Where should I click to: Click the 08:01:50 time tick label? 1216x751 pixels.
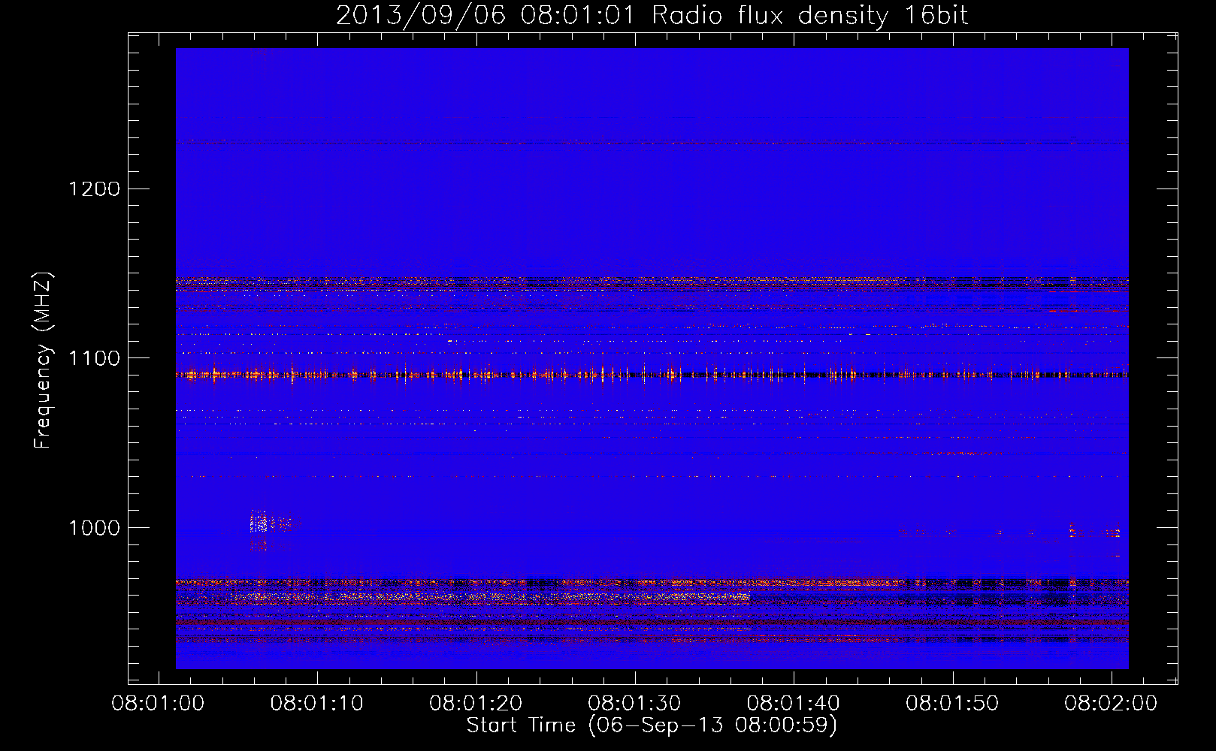click(952, 704)
